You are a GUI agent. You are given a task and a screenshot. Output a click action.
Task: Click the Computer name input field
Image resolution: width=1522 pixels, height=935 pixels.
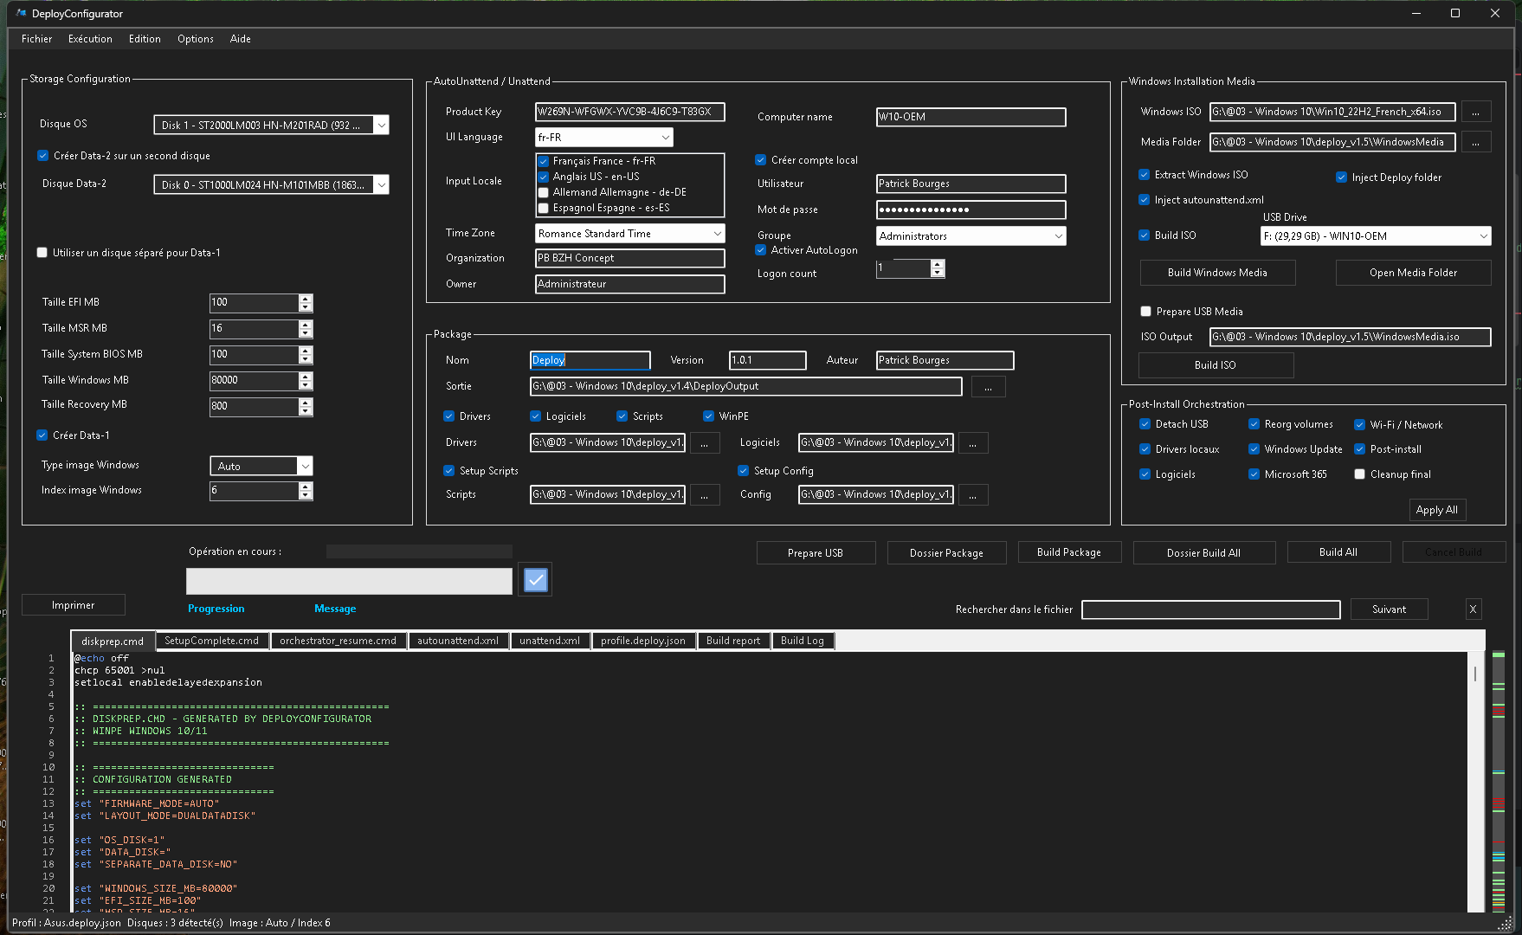click(971, 117)
